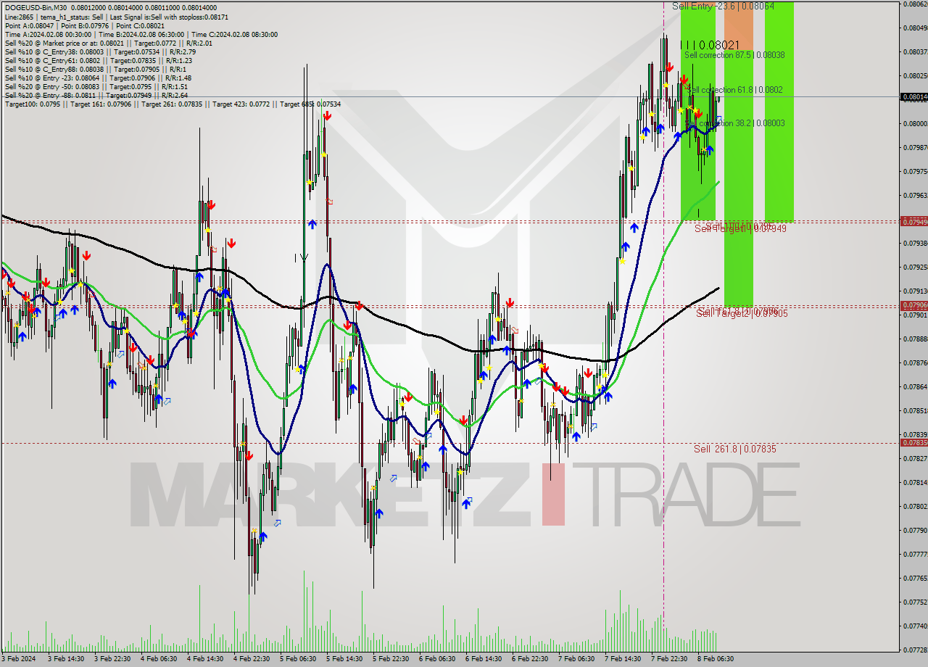
Task: Select the 'Time A:2024.02.08 00:30:00' line
Action: pyautogui.click(x=141, y=34)
